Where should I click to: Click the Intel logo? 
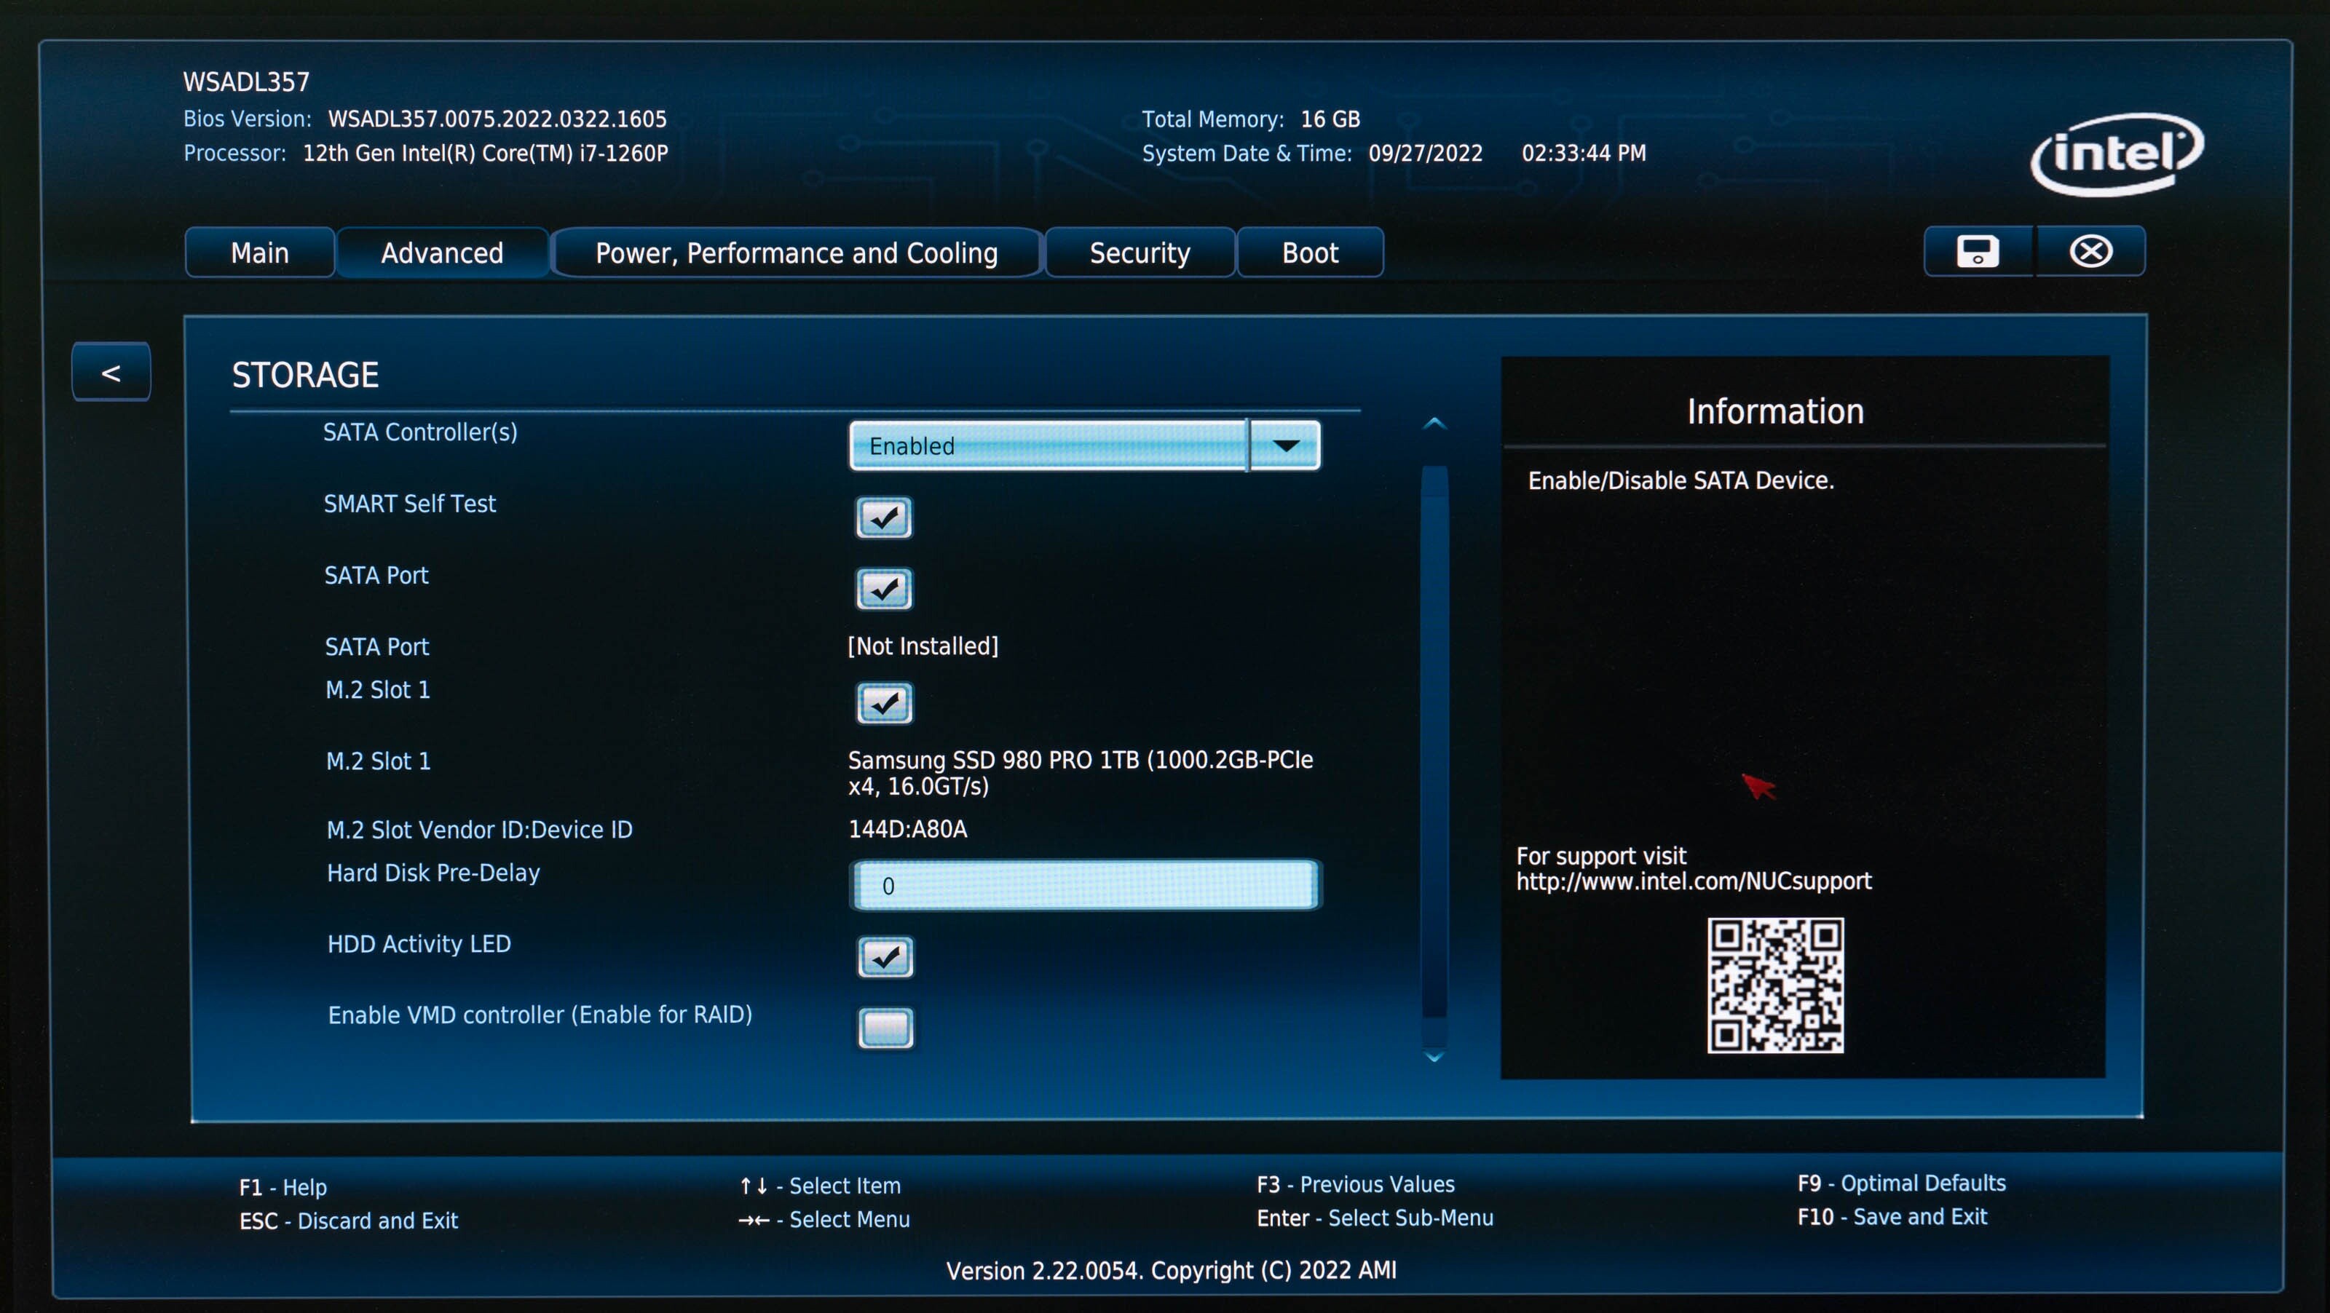click(x=2117, y=154)
